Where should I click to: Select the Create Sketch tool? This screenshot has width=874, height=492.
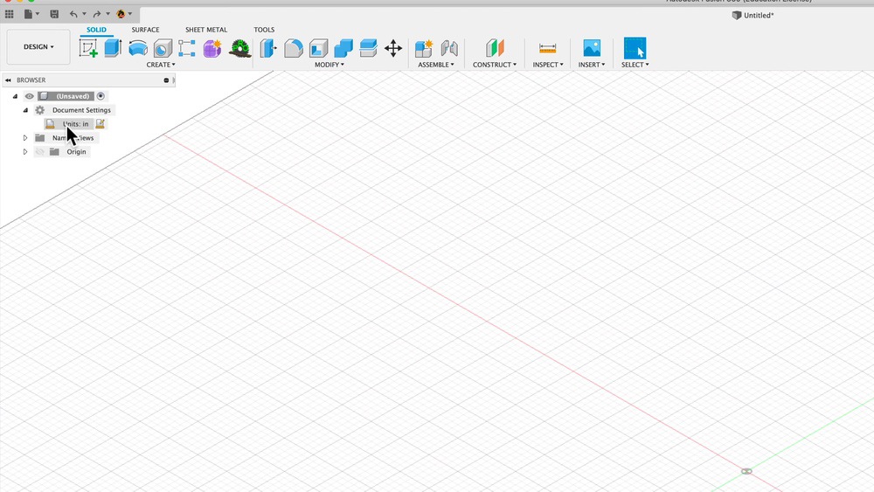click(x=88, y=48)
